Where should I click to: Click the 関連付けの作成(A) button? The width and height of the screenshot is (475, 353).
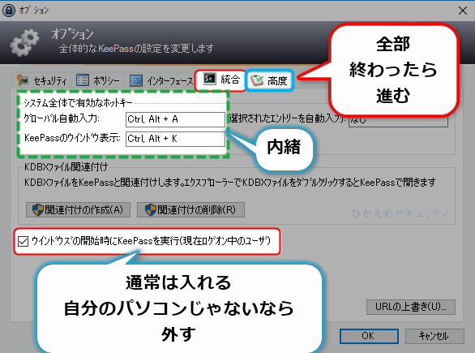tap(78, 210)
